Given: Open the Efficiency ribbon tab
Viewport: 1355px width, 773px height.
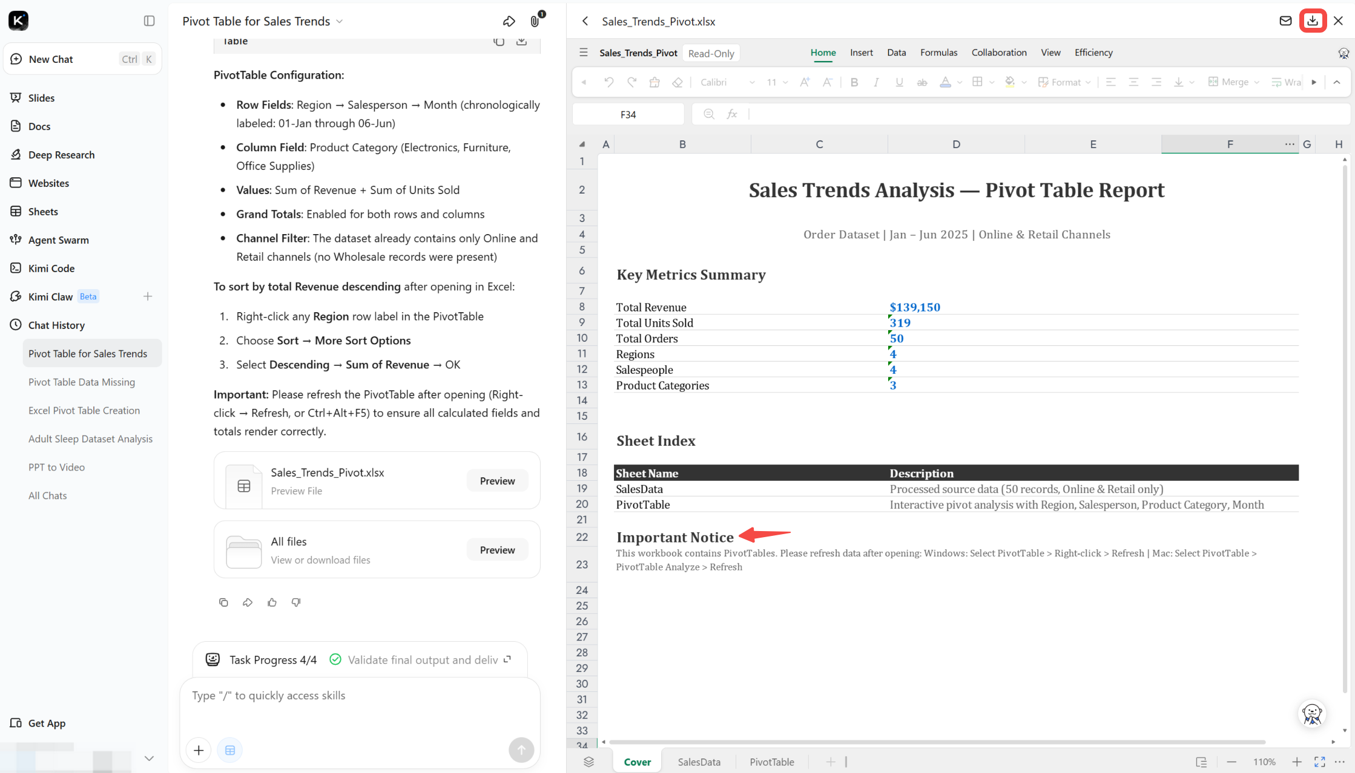Looking at the screenshot, I should coord(1093,53).
